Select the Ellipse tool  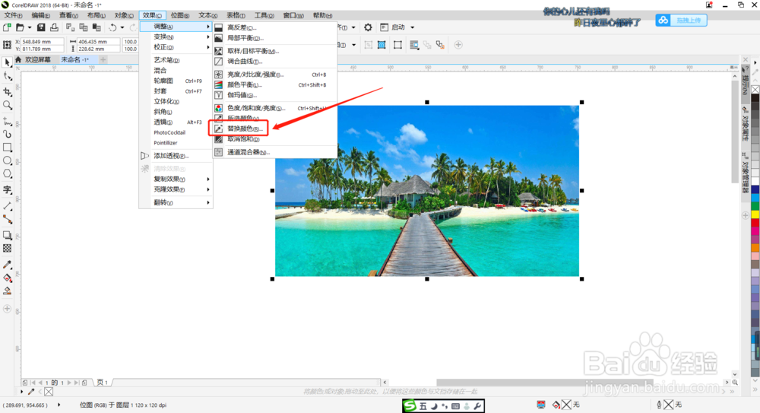click(x=8, y=160)
